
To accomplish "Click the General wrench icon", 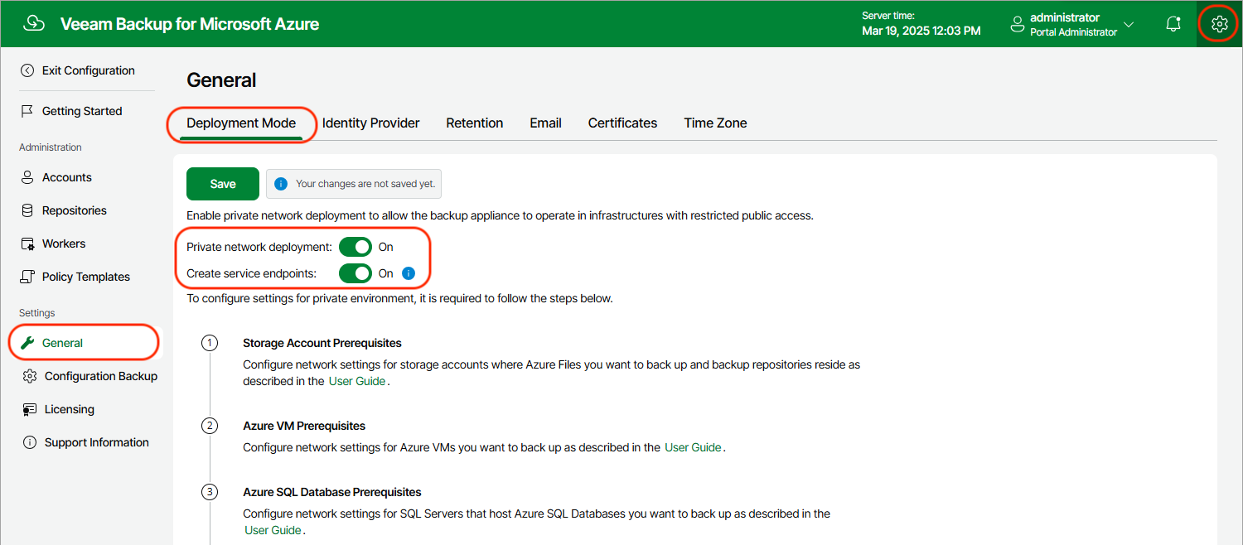I will coord(27,343).
